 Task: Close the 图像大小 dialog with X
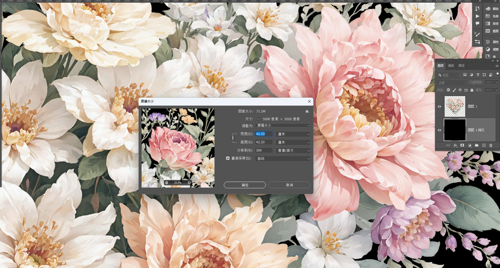click(309, 101)
